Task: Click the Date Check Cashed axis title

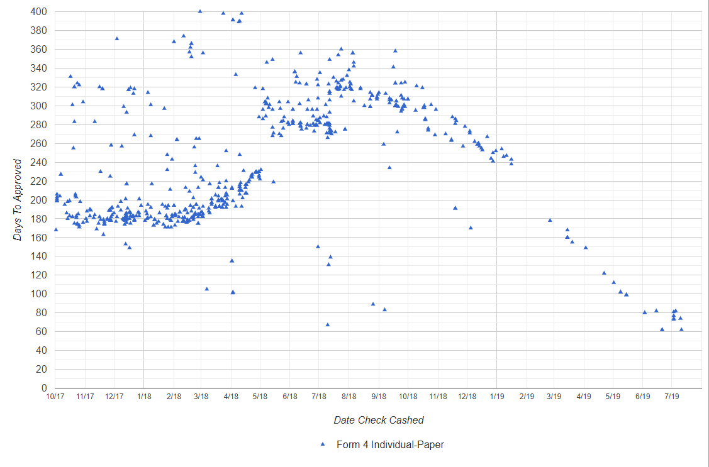Action: [379, 420]
